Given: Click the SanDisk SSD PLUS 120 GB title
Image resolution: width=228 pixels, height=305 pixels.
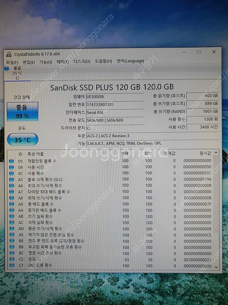Looking at the screenshot, I should (x=112, y=87).
